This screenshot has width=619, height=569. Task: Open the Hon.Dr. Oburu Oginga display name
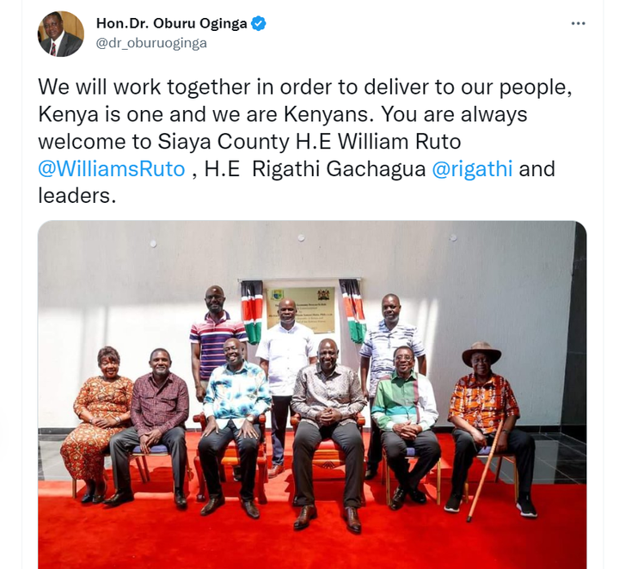172,24
